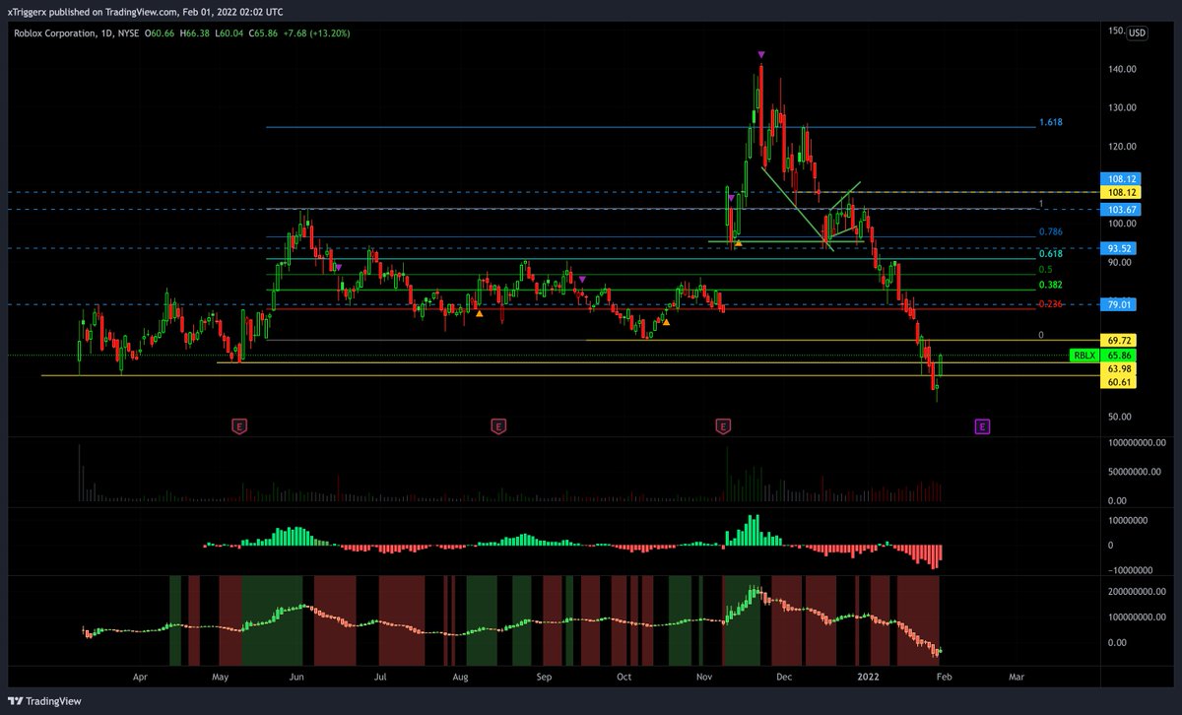Click the 0.786 Fibonacci level label
This screenshot has width=1182, height=715.
(x=1051, y=232)
